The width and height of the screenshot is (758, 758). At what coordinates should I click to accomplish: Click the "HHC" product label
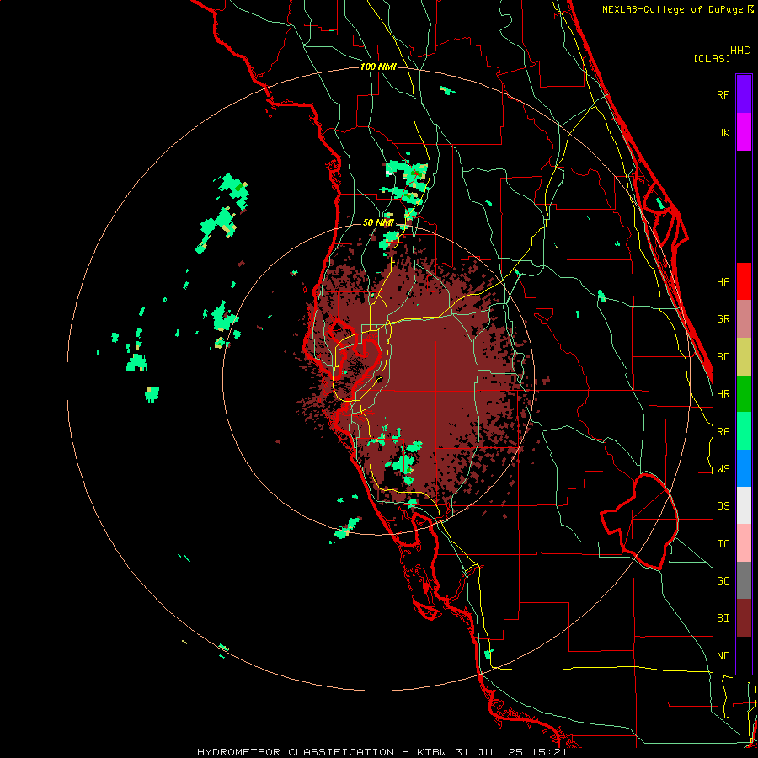[x=740, y=51]
